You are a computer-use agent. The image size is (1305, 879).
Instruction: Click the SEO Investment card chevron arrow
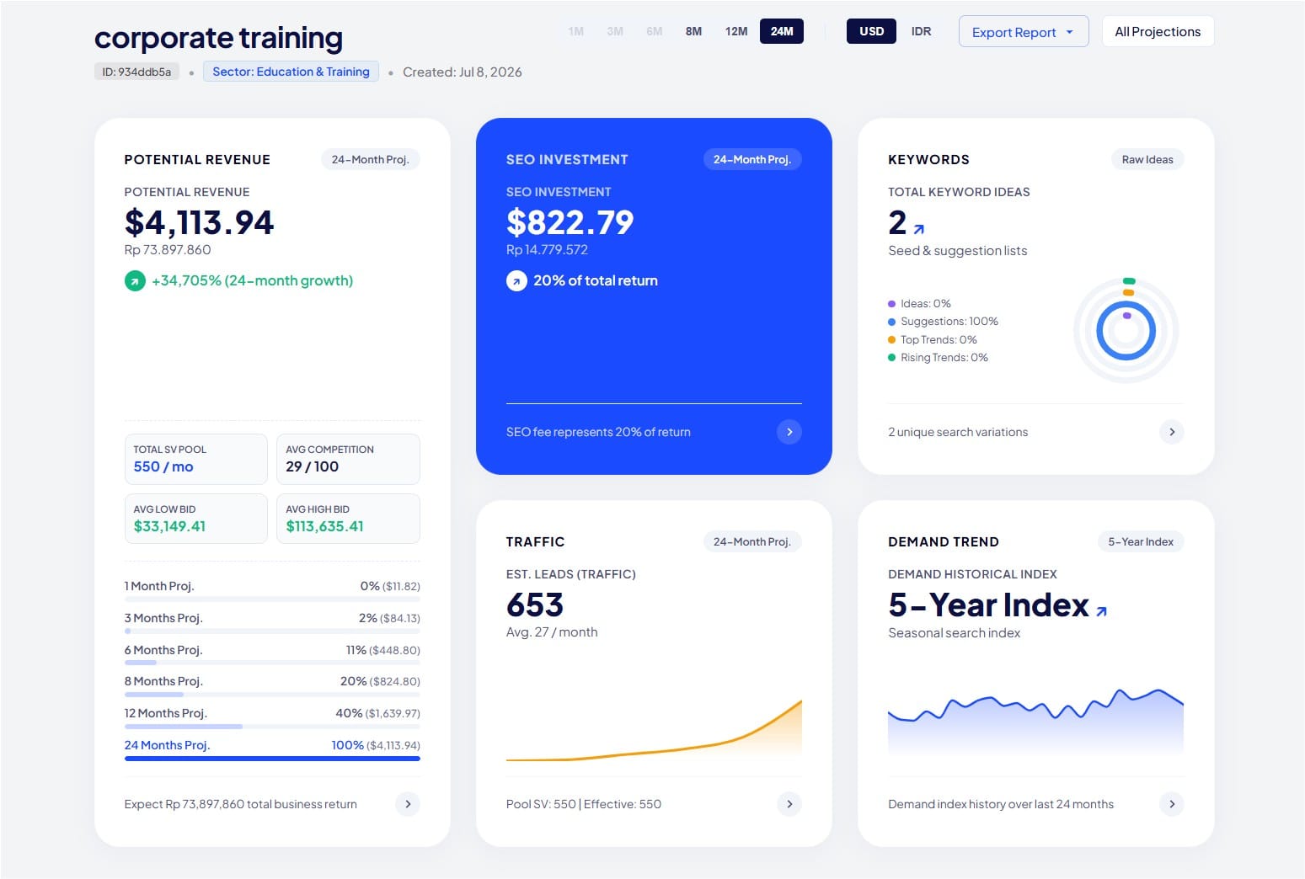tap(789, 432)
